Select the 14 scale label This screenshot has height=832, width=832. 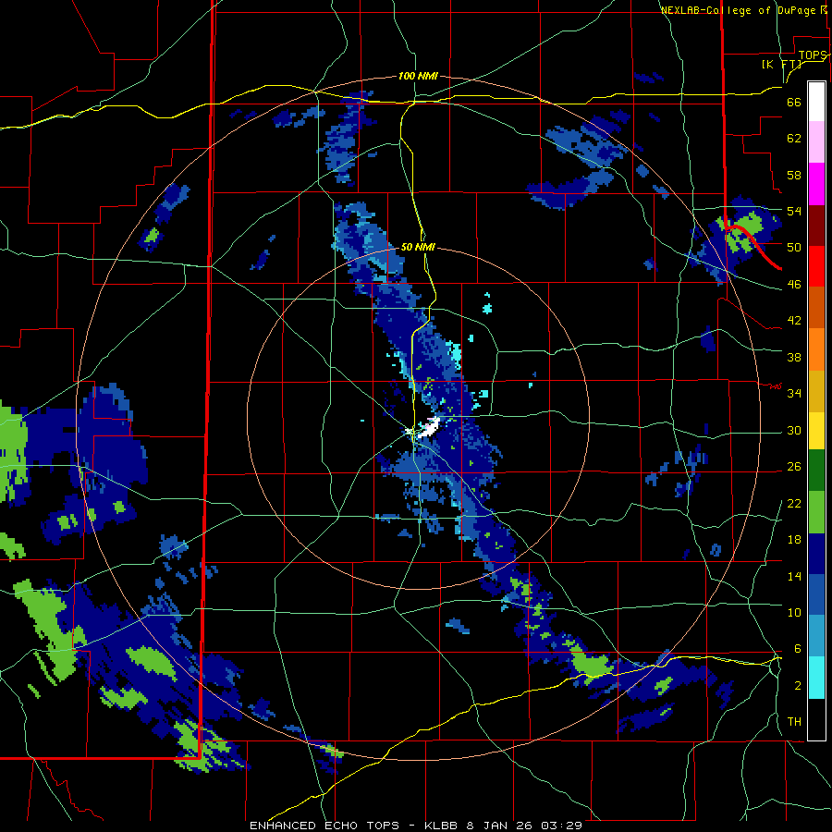pos(794,576)
